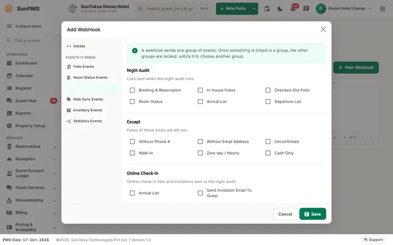Open the clipboard clock icon in header
Screen dimensions: 393x245
click(267, 9)
